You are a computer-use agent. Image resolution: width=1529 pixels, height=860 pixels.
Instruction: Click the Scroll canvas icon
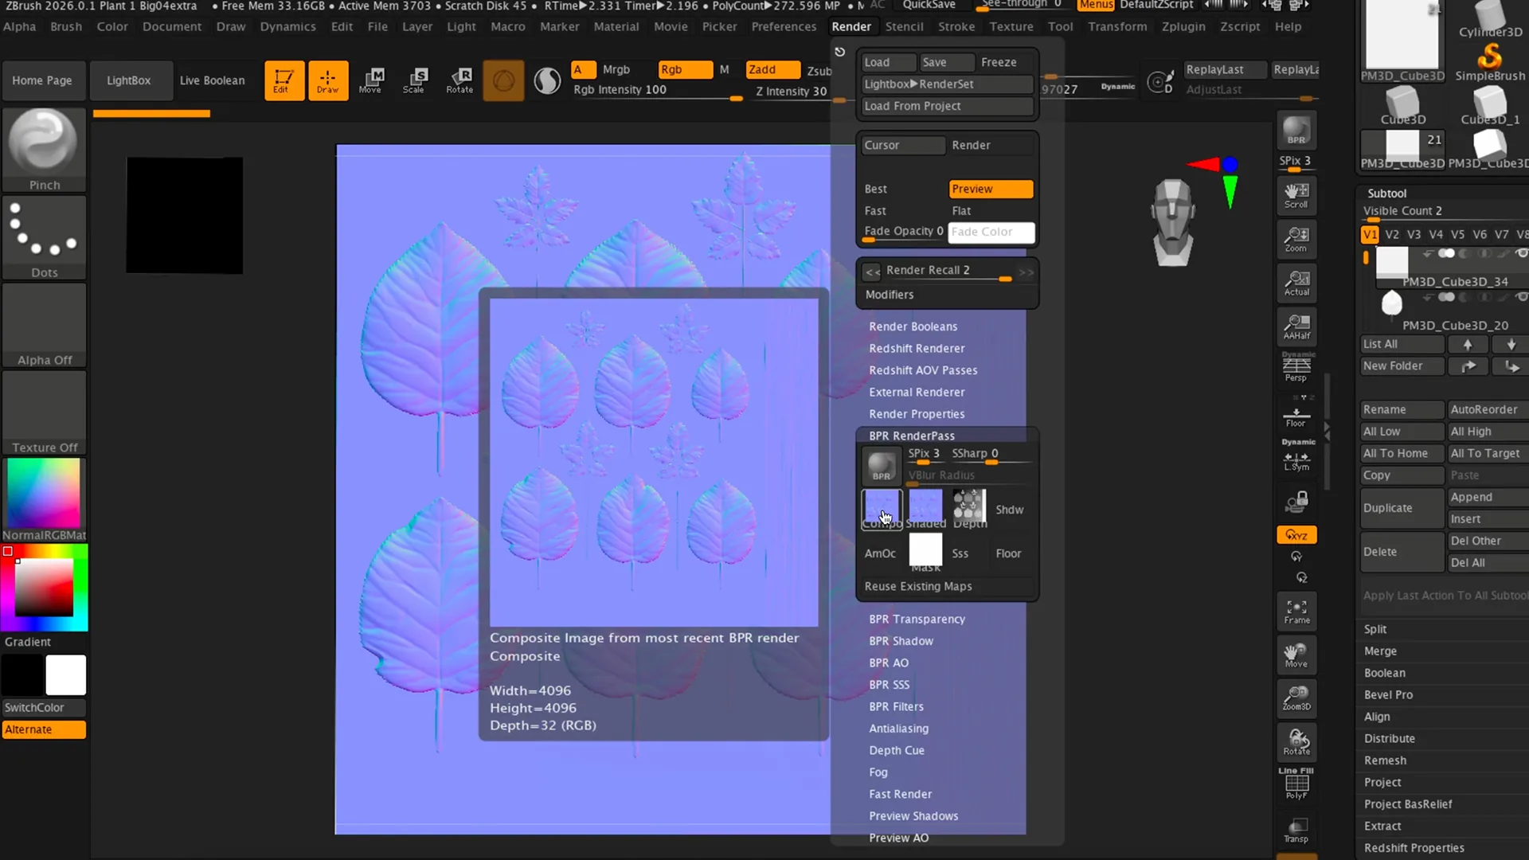[x=1296, y=195]
